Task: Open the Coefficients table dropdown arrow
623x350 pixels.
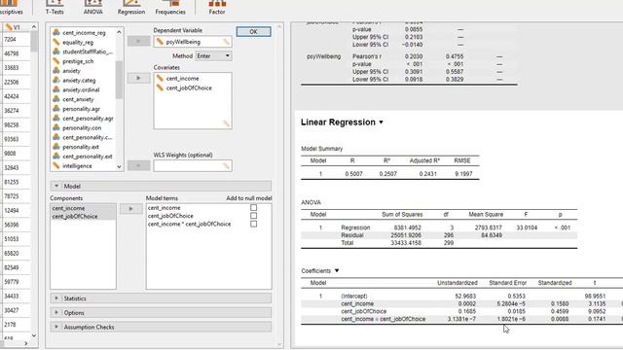Action: 337,270
